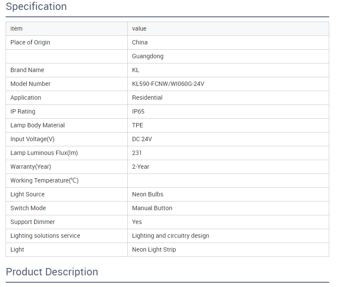The width and height of the screenshot is (337, 287).
Task: Click the China value cell
Action: pos(140,42)
